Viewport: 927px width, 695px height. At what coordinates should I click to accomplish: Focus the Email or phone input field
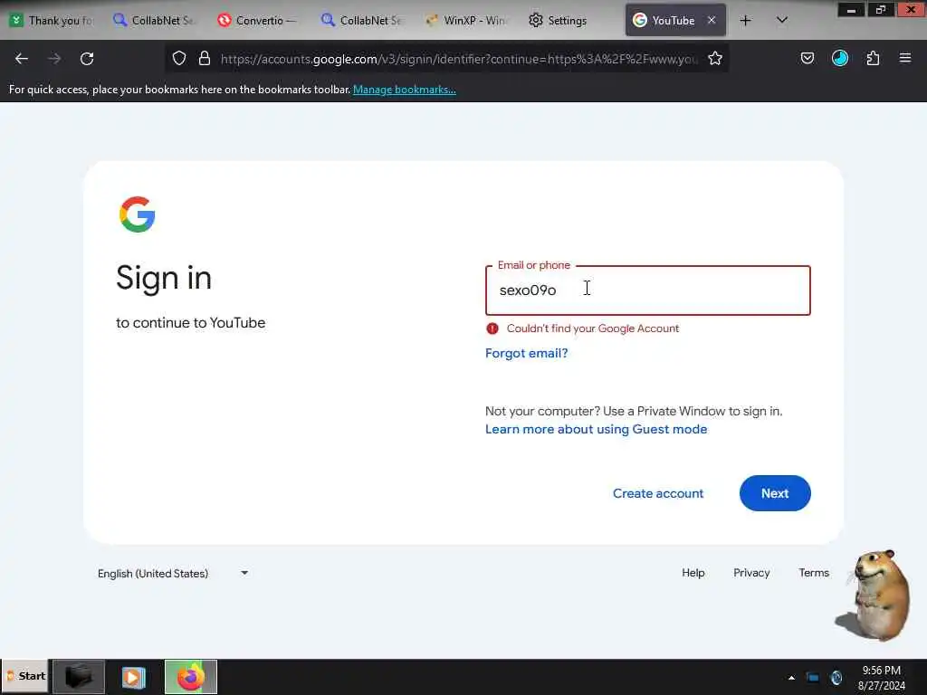click(x=648, y=290)
